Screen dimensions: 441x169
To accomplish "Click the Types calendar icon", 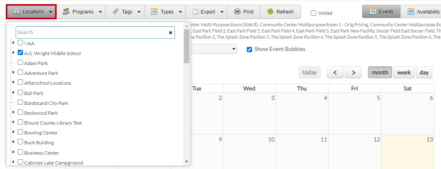I will [x=154, y=12].
